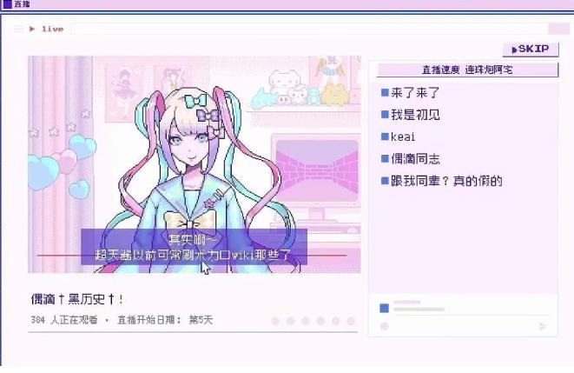The image size is (574, 373).
Task: Click the stream progress line in video
Action: tap(191, 256)
